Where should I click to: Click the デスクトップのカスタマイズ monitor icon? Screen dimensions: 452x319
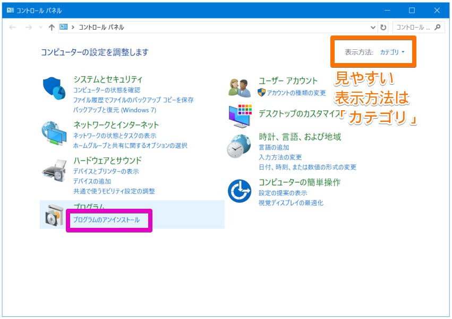(x=240, y=116)
